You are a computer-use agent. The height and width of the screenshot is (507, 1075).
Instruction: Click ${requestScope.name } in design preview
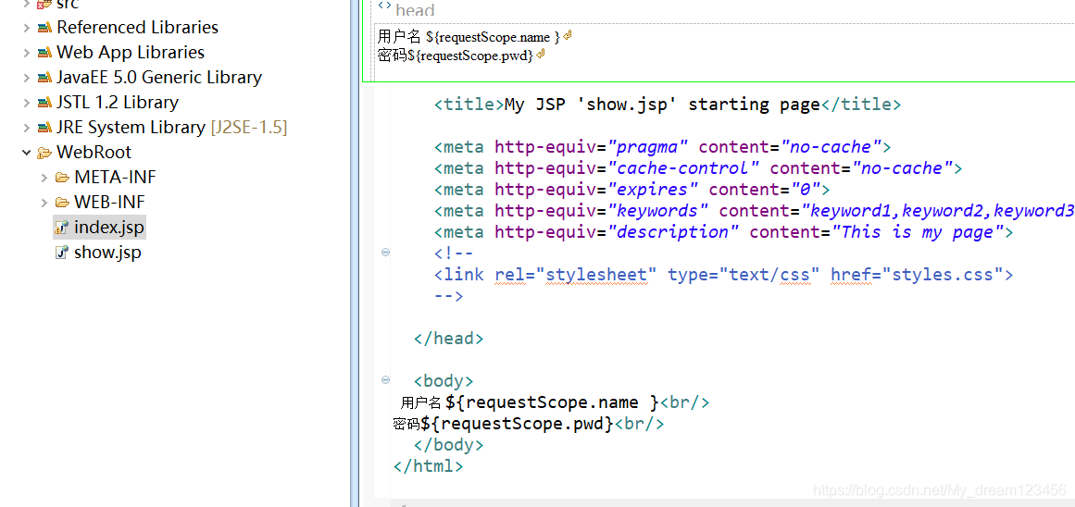[493, 36]
